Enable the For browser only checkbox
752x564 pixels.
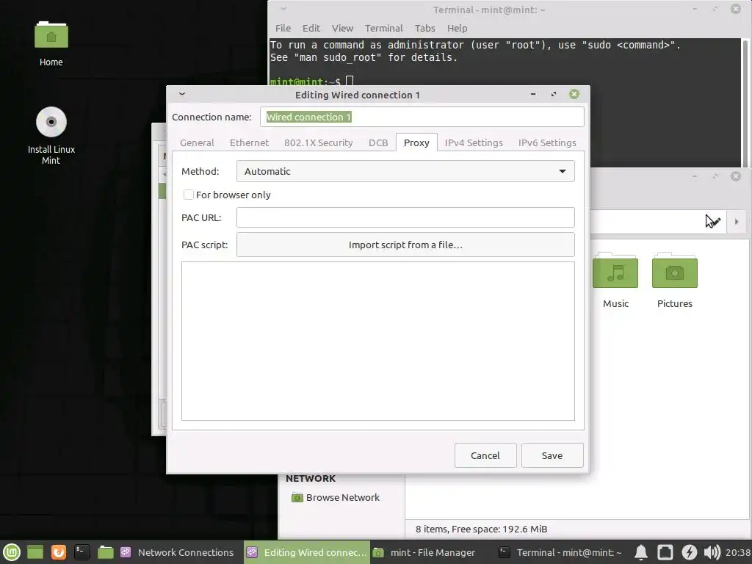coord(189,195)
